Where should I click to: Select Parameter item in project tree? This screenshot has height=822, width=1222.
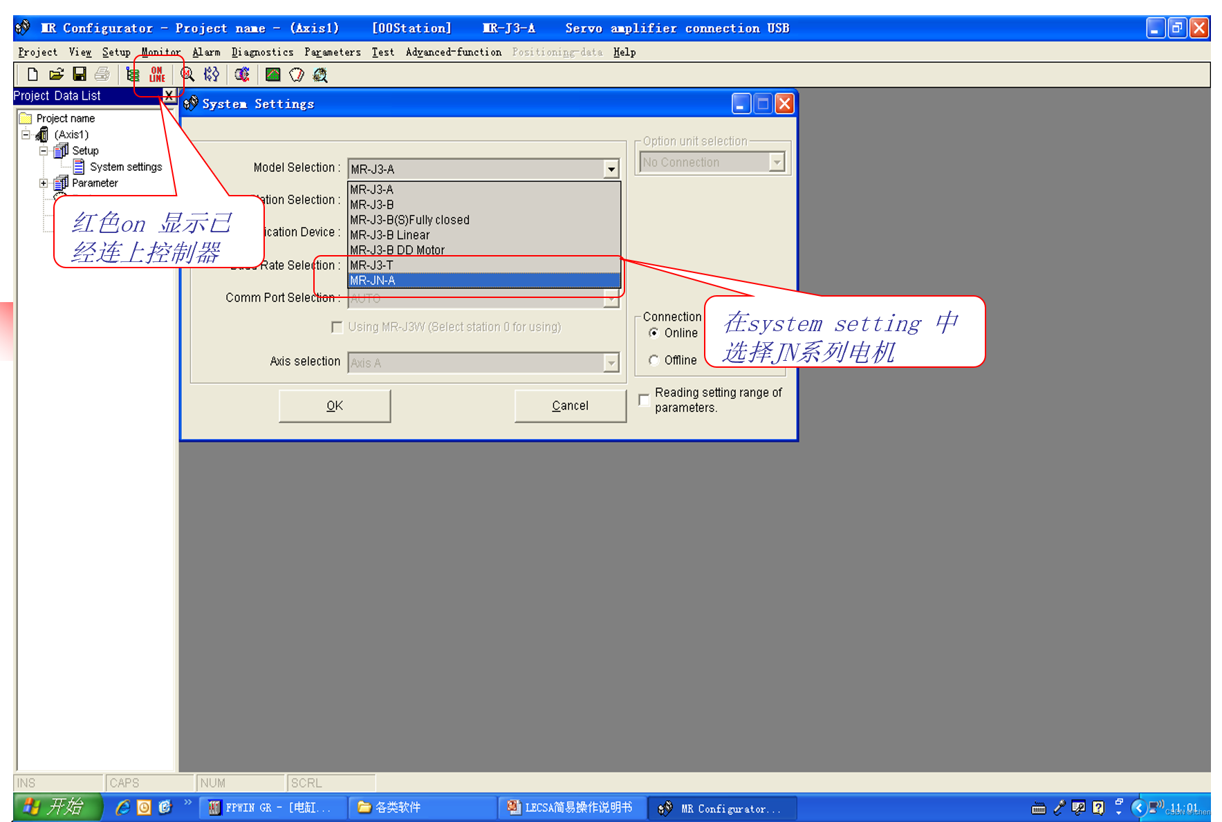(x=95, y=183)
